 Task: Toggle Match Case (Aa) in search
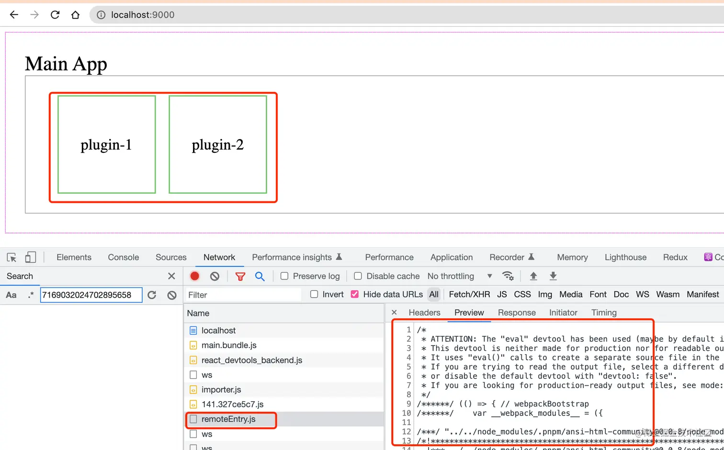[11, 295]
